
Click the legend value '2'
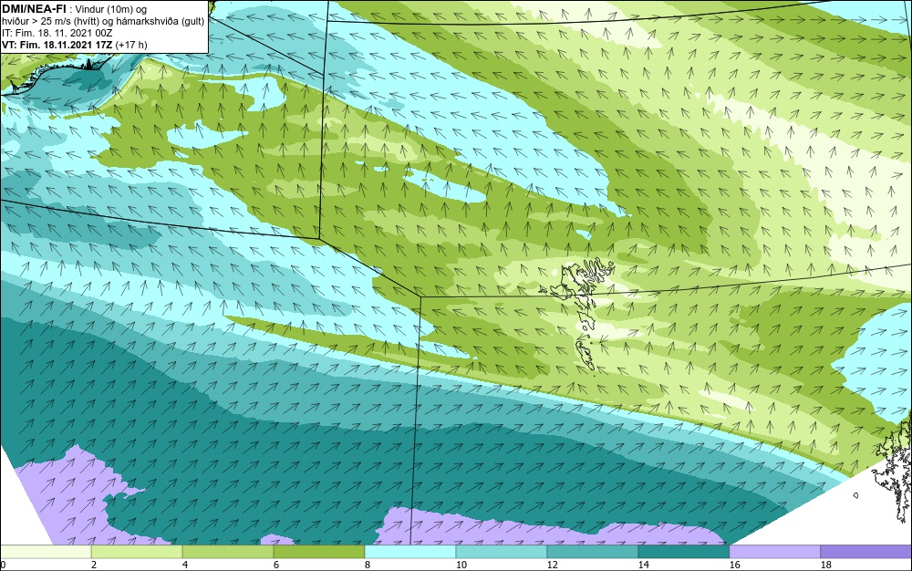point(94,565)
